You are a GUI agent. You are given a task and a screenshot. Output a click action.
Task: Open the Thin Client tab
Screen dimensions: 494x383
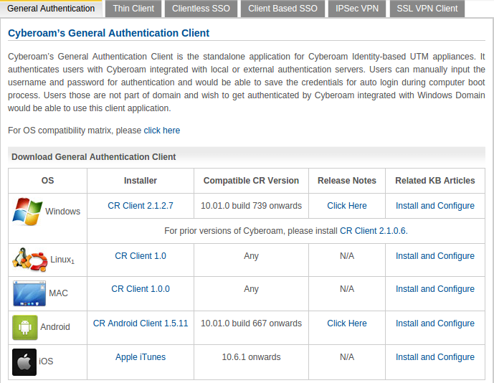pyautogui.click(x=133, y=9)
